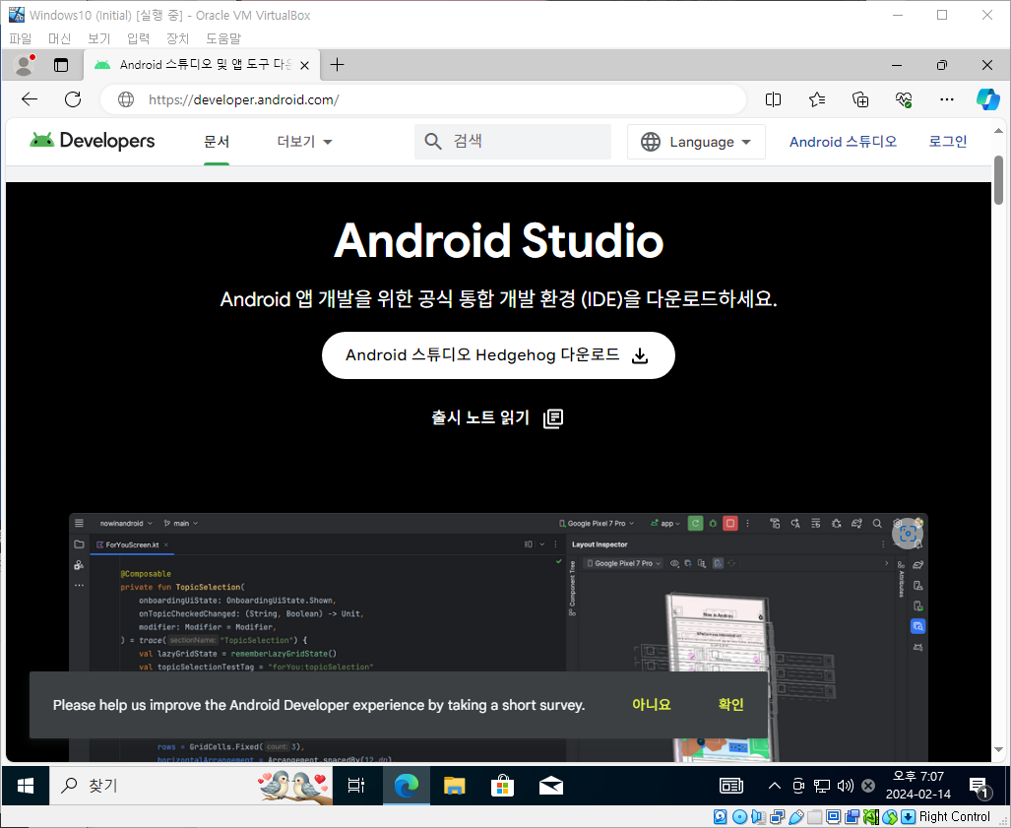Open File Explorer taskbar icon
The width and height of the screenshot is (1011, 828).
tap(455, 786)
